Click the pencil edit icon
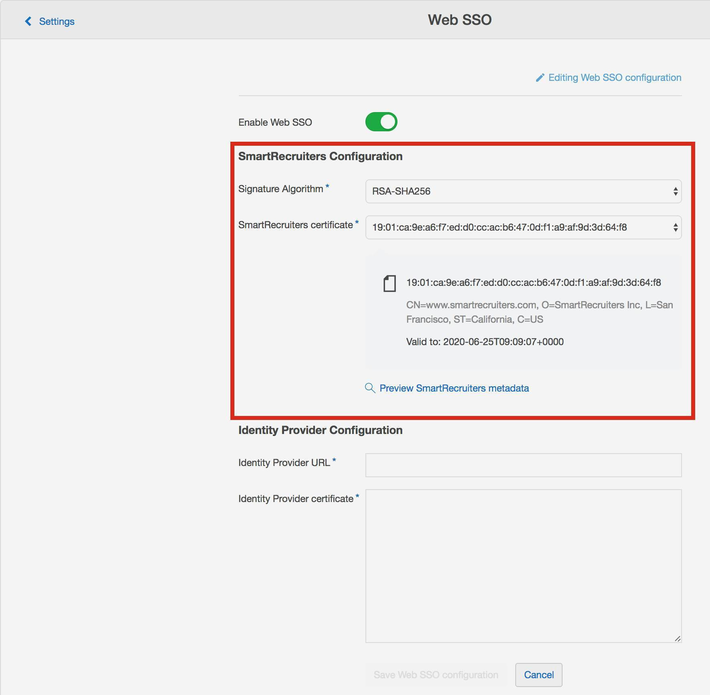This screenshot has width=710, height=695. [x=540, y=78]
